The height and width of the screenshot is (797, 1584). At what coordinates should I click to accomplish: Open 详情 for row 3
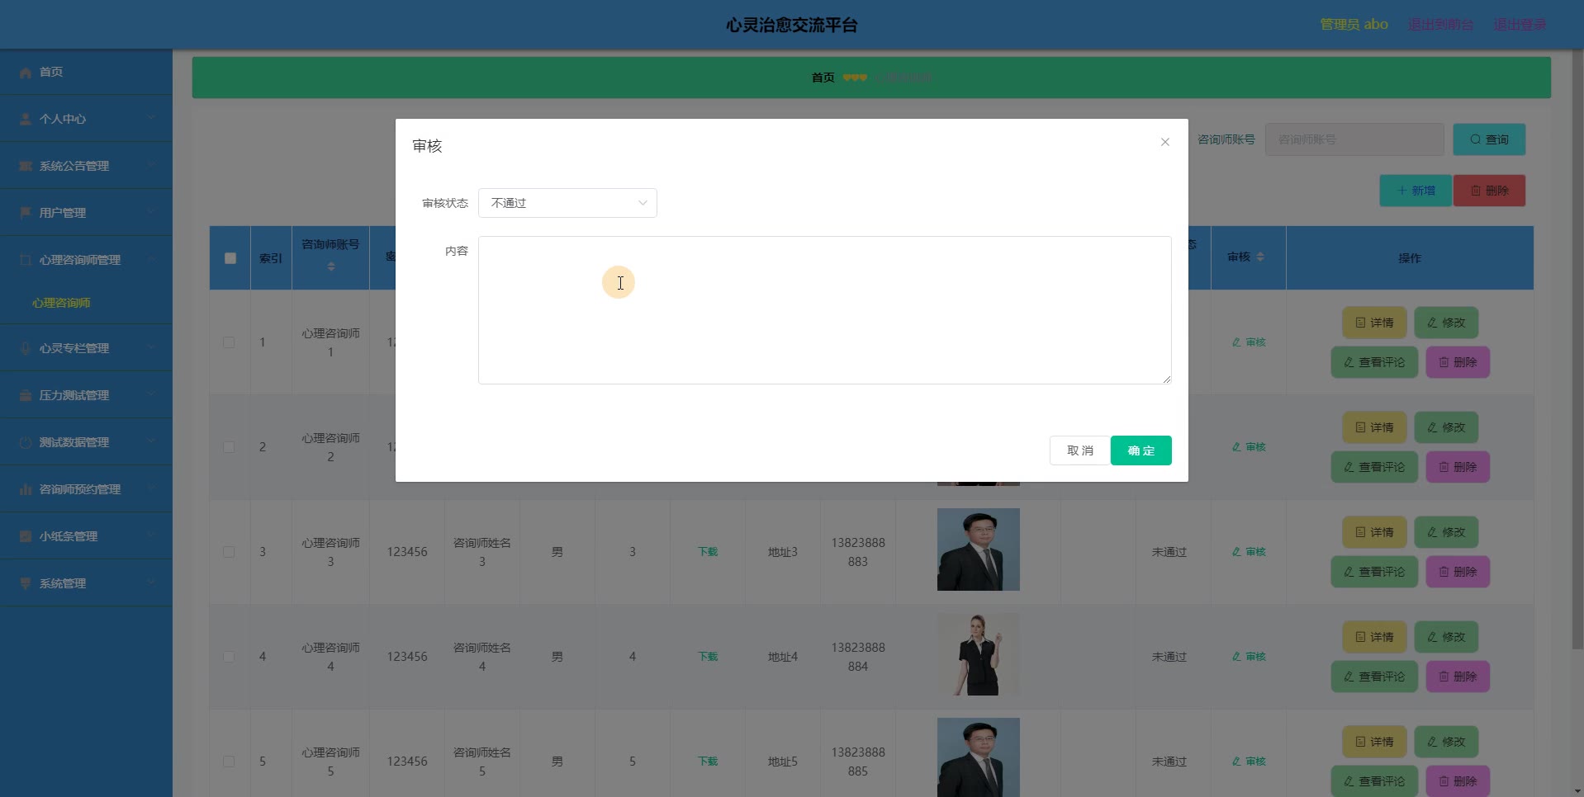click(x=1374, y=532)
